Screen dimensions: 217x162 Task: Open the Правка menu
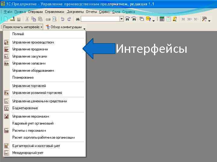pos(20,12)
